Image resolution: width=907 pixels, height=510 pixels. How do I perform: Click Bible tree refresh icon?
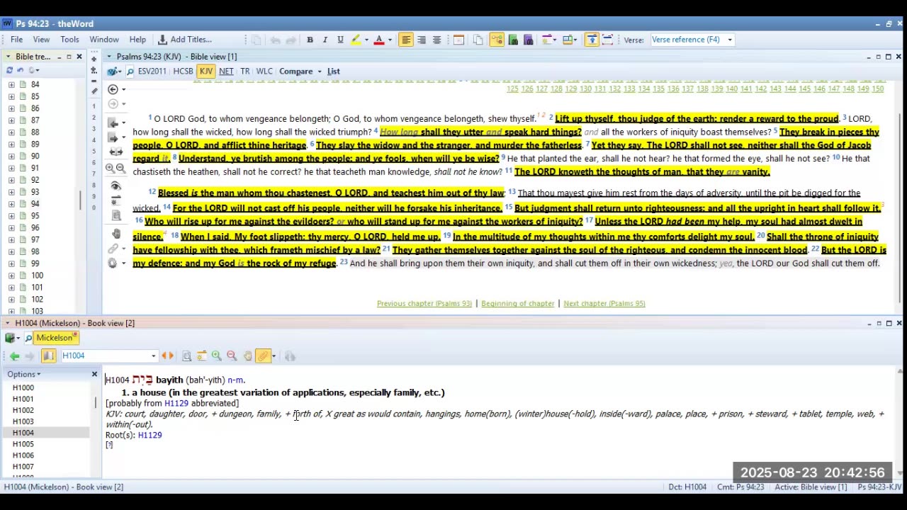click(x=9, y=70)
